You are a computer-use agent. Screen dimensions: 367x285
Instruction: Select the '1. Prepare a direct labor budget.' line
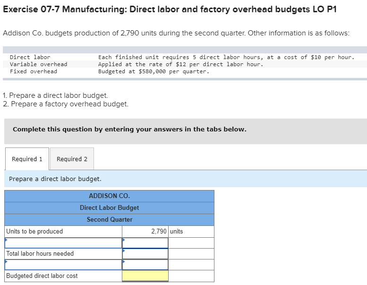pos(55,95)
